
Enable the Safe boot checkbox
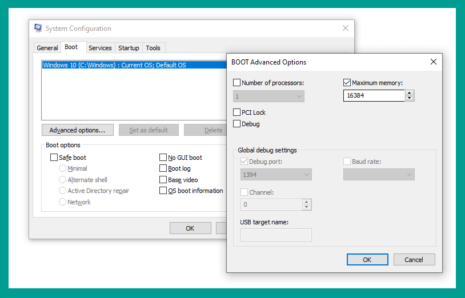54,158
